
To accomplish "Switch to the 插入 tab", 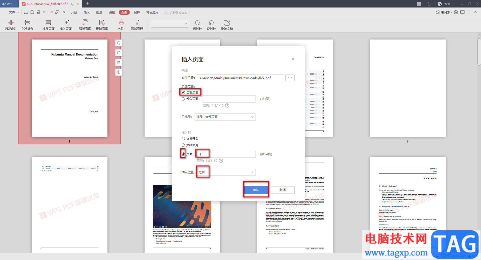I will 87,12.
